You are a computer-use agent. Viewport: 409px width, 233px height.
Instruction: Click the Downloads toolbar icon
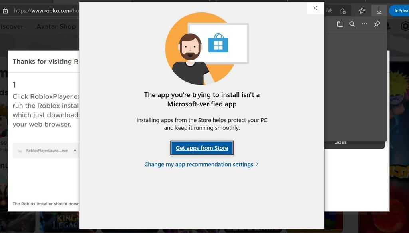[x=379, y=11]
